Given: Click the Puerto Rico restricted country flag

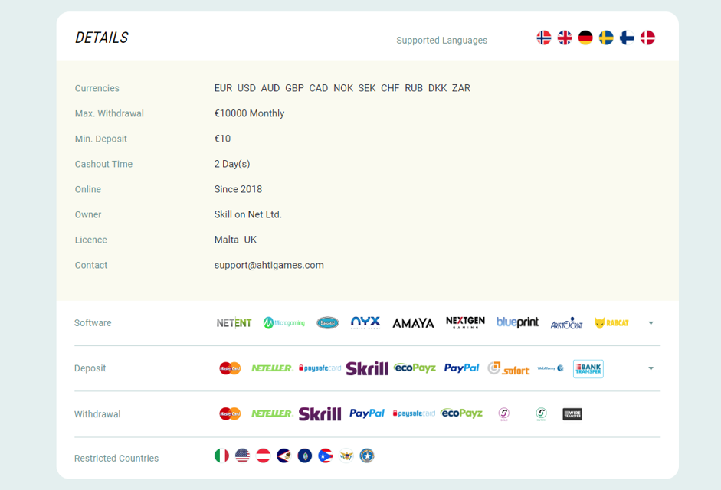Looking at the screenshot, I should (325, 456).
